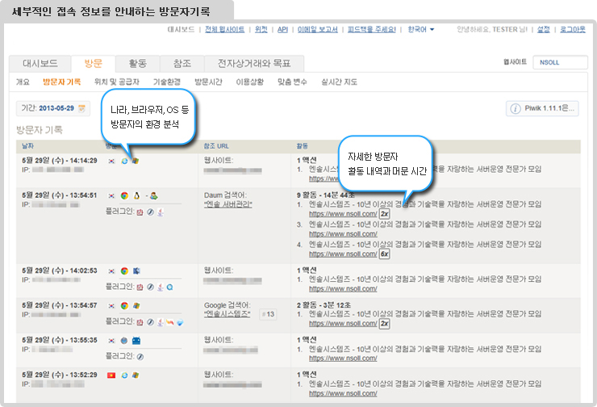Select the 위치 및 공급자 submenu item
This screenshot has height=407, width=597.
point(116,82)
